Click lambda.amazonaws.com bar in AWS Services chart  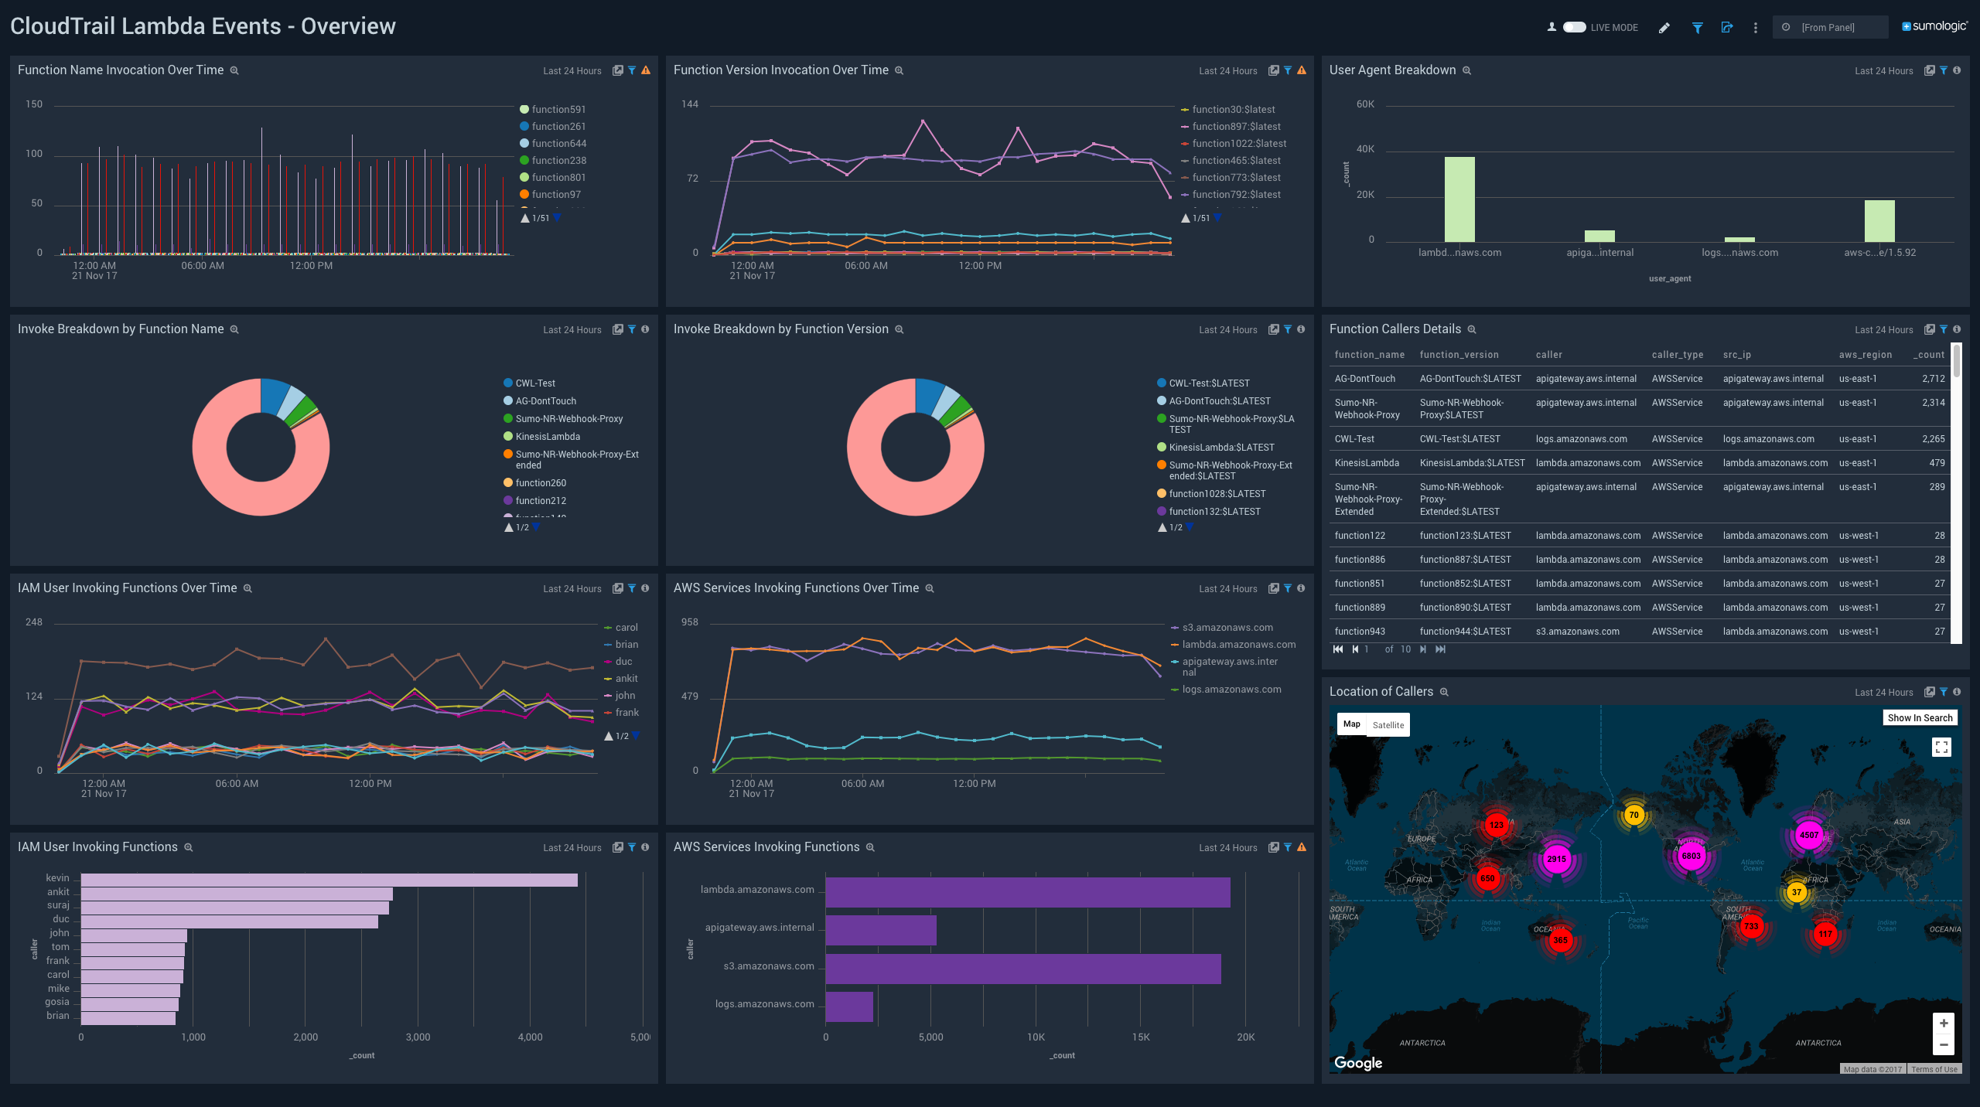tap(1028, 892)
